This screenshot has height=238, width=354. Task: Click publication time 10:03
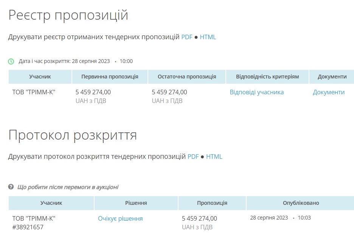304,218
